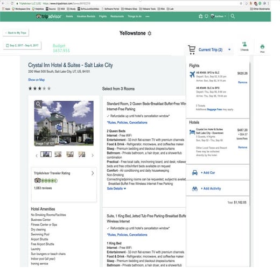The height and width of the screenshot is (280, 280).
Task: Click Current Trip (2) label
Action: (x=211, y=50)
